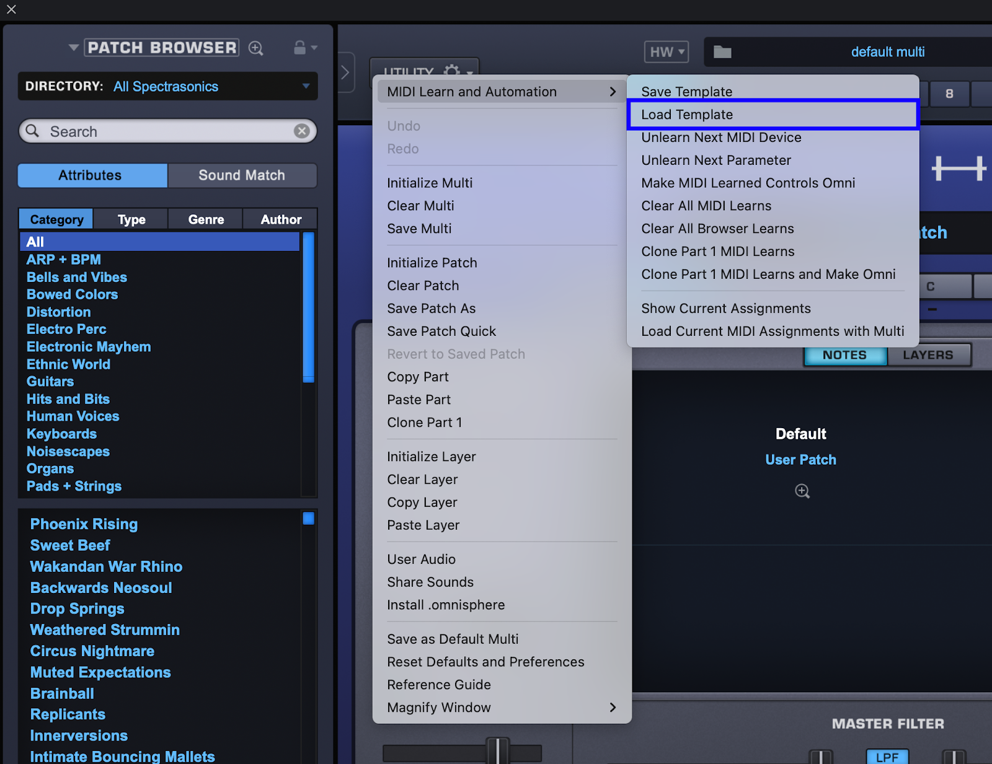Choose Save Patch As
The width and height of the screenshot is (992, 764).
click(x=501, y=309)
